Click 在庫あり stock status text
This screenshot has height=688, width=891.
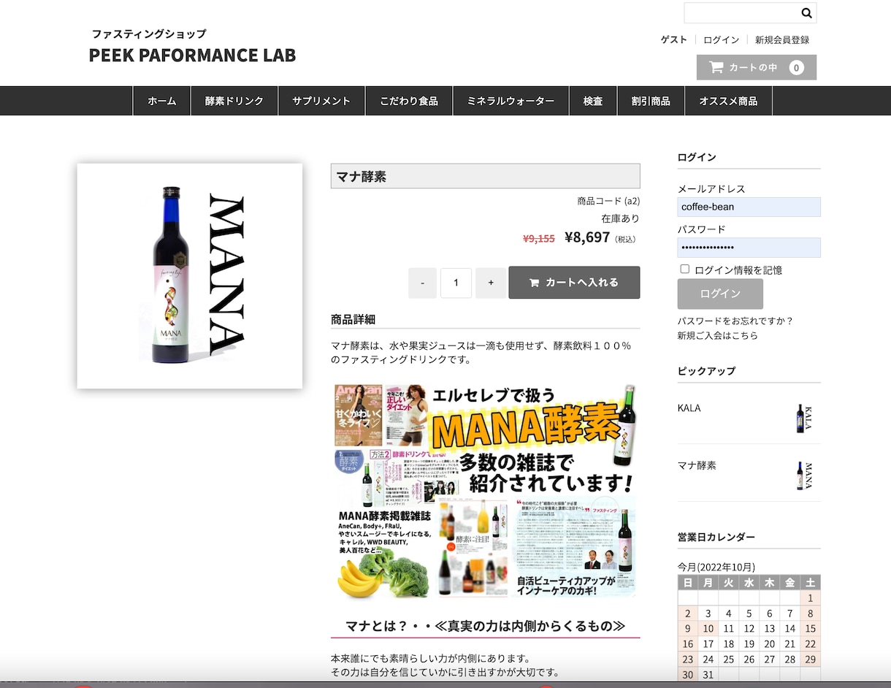620,218
